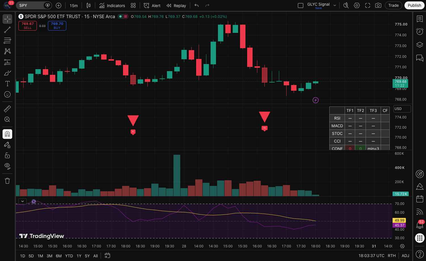Select the text annotation tool
Image resolution: width=426 pixels, height=261 pixels.
click(7, 84)
